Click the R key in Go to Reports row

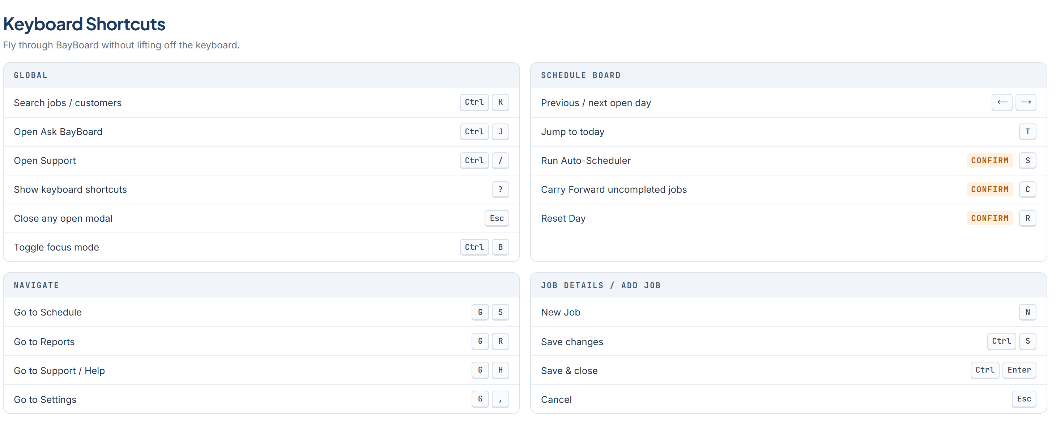click(500, 341)
